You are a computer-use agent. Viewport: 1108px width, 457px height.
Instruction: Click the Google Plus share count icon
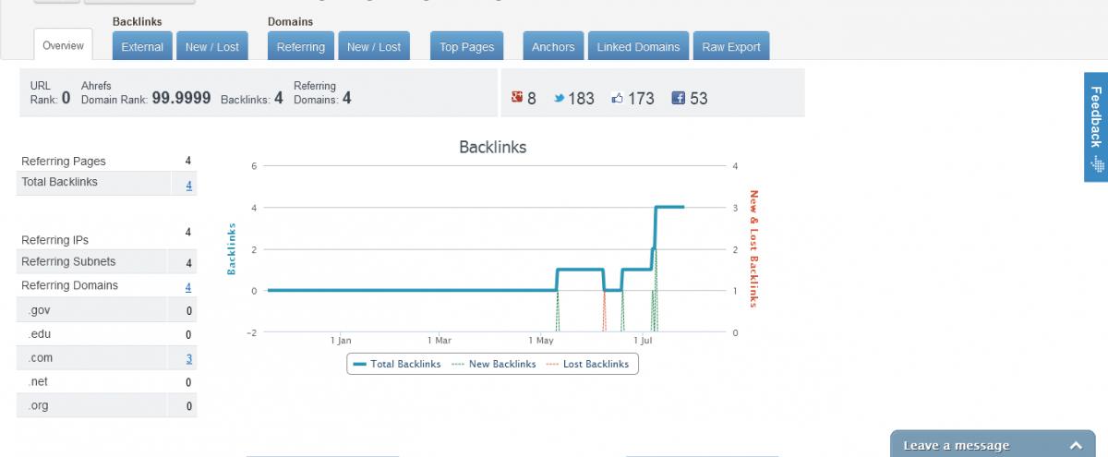pyautogui.click(x=517, y=98)
